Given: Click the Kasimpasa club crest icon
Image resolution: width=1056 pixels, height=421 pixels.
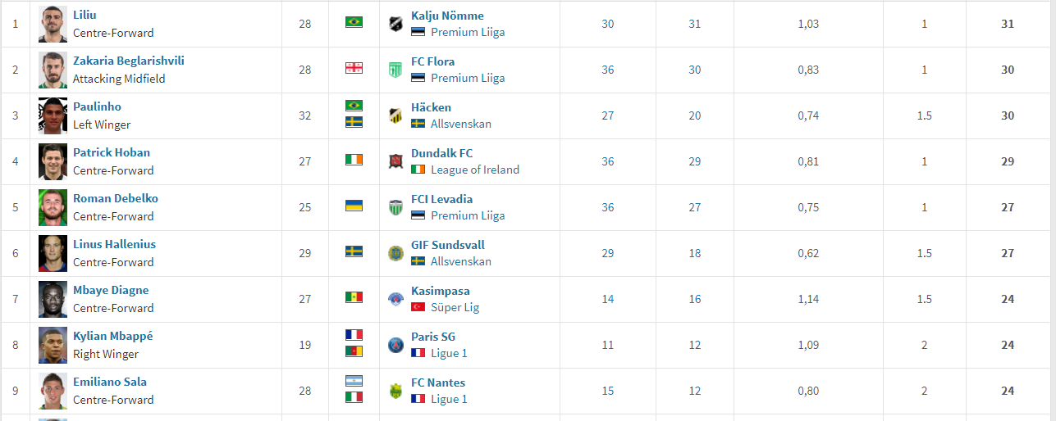Looking at the screenshot, I should [x=395, y=299].
